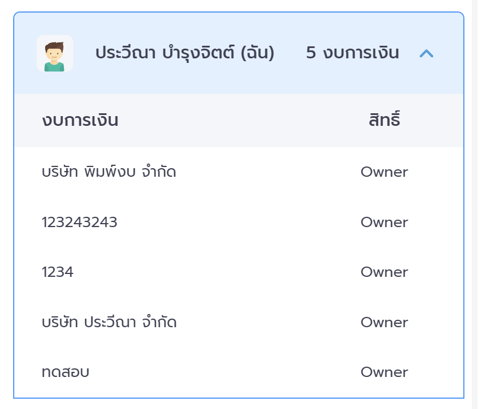The height and width of the screenshot is (409, 481).
Task: Click Owner role beside ทดสอบ
Action: tap(384, 372)
